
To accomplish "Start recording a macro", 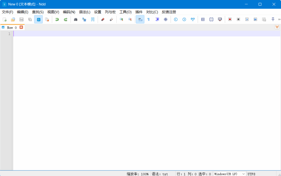I will [x=230, y=19].
